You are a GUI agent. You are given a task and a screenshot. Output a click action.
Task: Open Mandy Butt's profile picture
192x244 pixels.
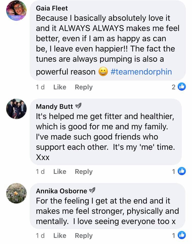[x=16, y=109]
